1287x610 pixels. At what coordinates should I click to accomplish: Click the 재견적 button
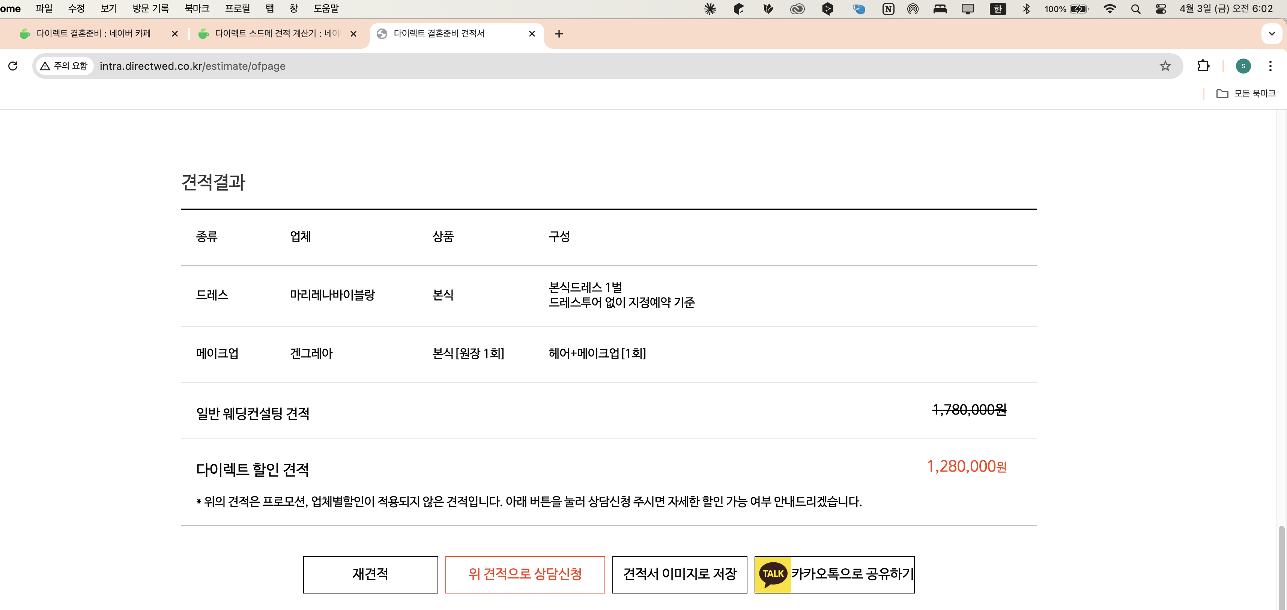370,574
